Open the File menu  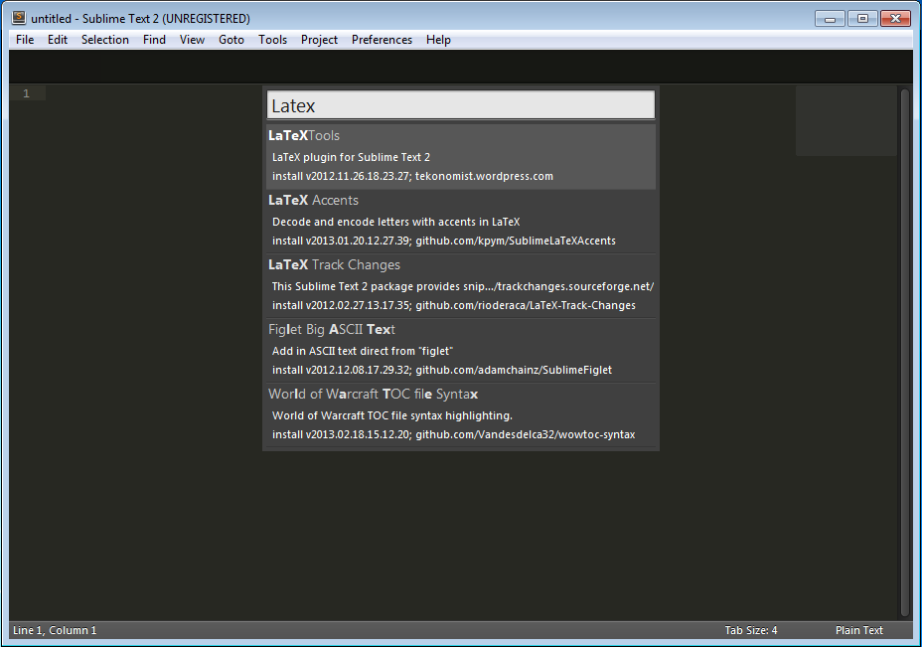(x=25, y=40)
